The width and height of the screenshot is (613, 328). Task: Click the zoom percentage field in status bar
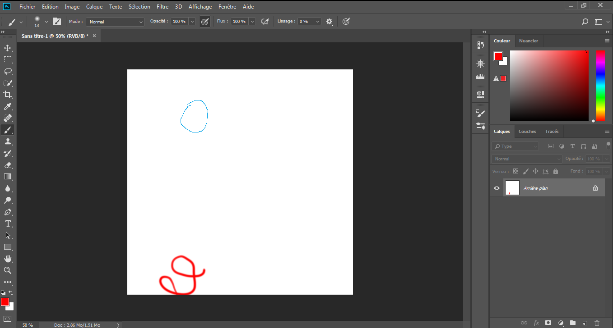[28, 325]
